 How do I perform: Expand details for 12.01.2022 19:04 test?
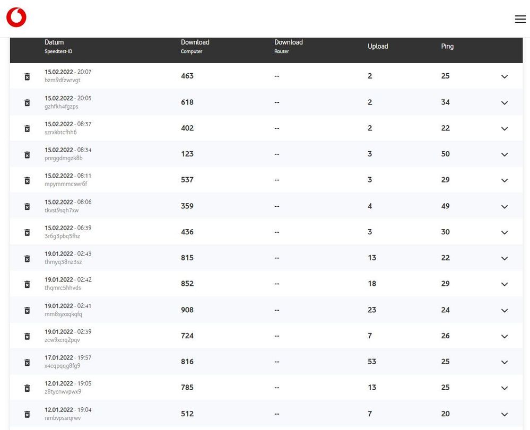click(505, 415)
